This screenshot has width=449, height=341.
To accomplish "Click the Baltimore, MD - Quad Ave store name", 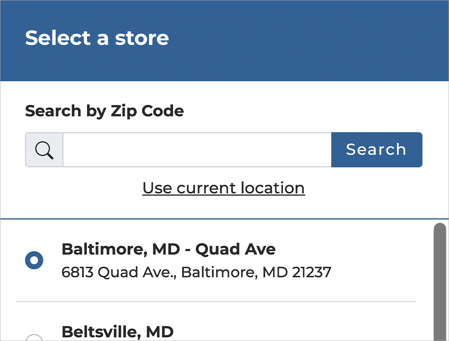I will 168,249.
